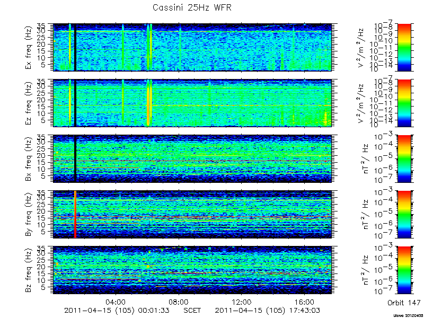Click the V²/m²/Hz unit label of Ez colorbar
This screenshot has height=318, width=424.
pyautogui.click(x=361, y=103)
